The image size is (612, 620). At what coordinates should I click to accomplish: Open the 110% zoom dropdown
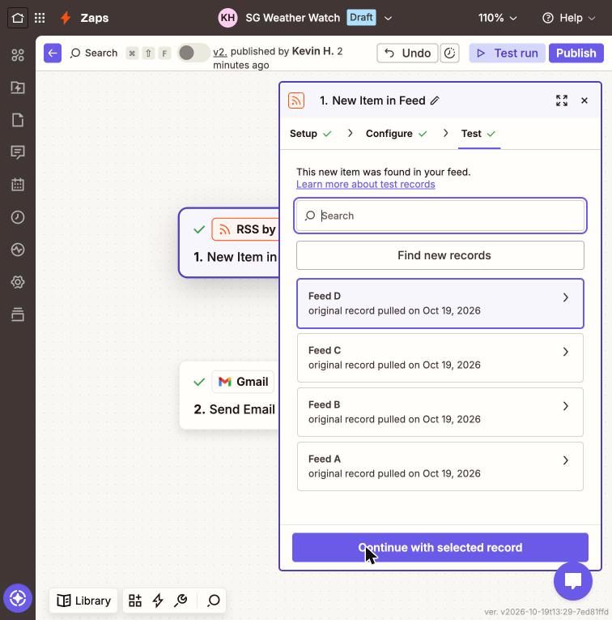click(x=498, y=18)
